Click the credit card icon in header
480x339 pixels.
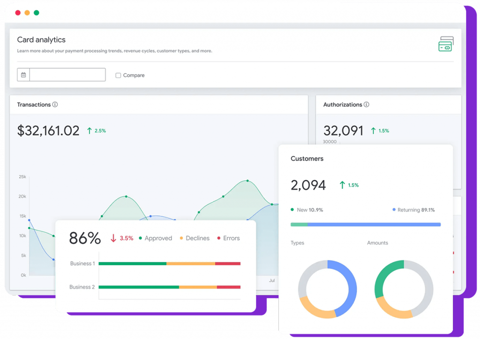point(445,44)
